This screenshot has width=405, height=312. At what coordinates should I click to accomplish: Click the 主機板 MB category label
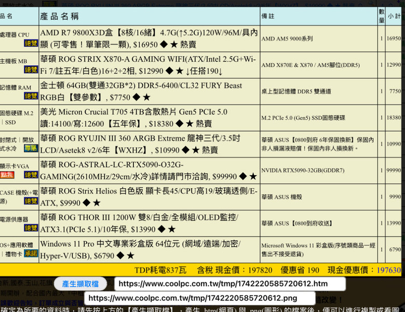[14, 61]
